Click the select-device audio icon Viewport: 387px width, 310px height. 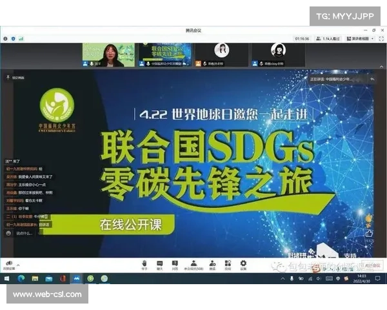[x=9, y=265]
